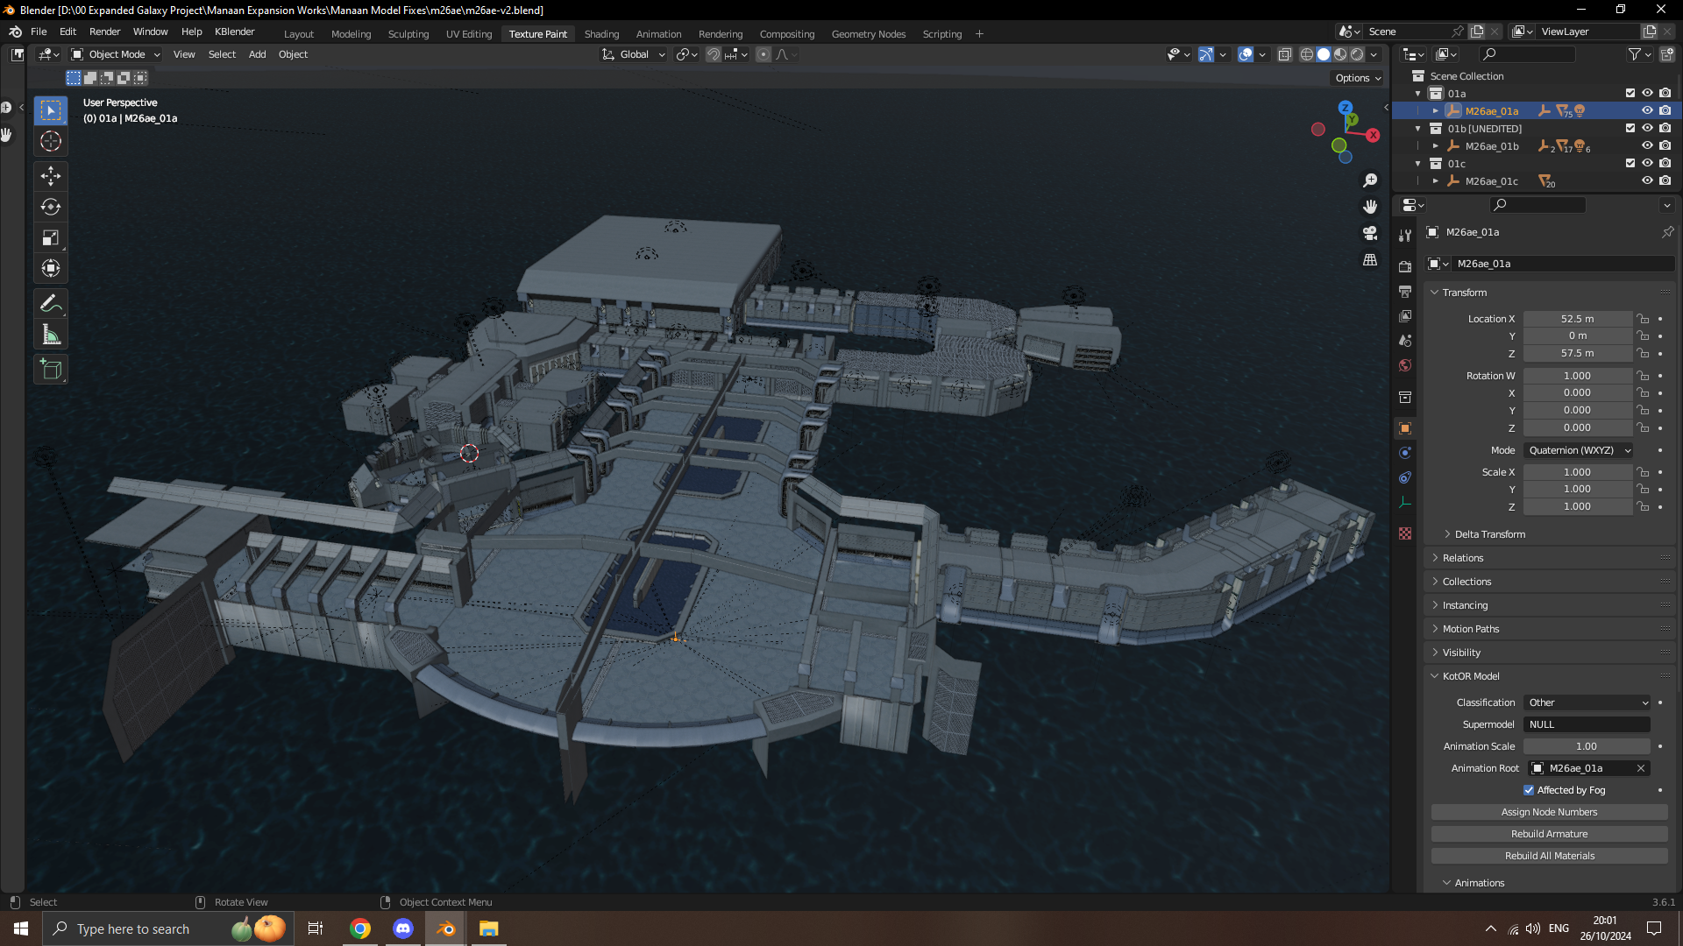Open the Scene properties tab
Viewport: 1683px width, 946px height.
[x=1405, y=340]
